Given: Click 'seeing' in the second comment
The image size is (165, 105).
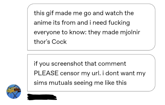Looking at the screenshot, I should coord(83,83).
